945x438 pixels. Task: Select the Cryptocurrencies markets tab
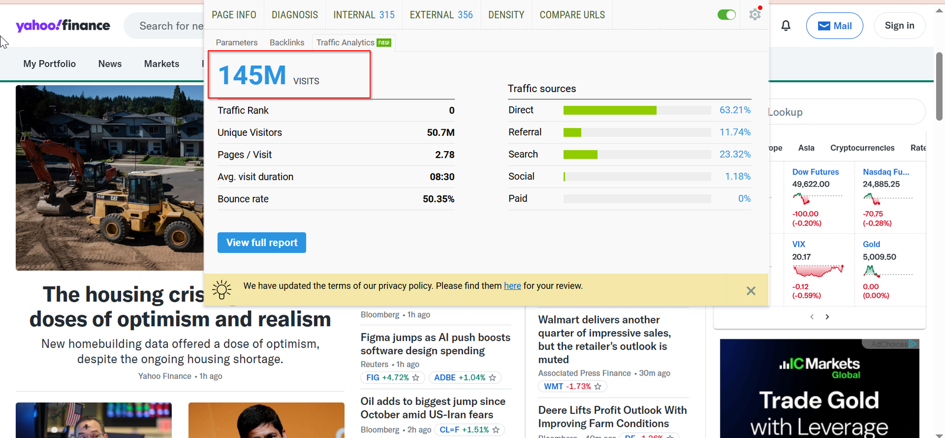[862, 148]
